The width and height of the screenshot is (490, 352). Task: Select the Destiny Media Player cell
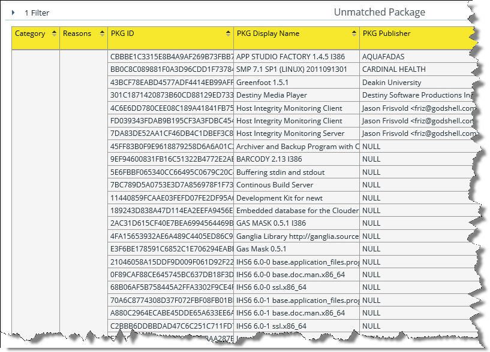pos(296,95)
